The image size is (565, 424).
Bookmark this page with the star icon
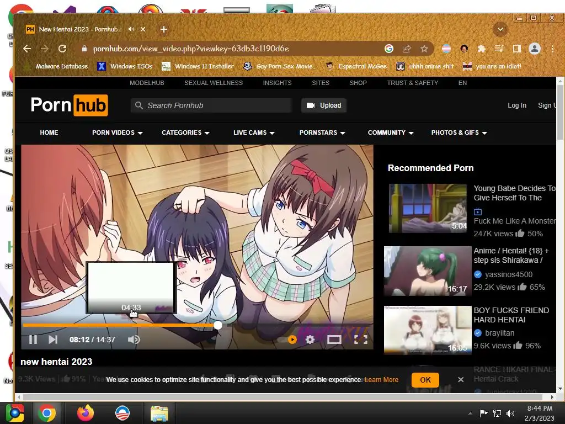click(x=424, y=49)
